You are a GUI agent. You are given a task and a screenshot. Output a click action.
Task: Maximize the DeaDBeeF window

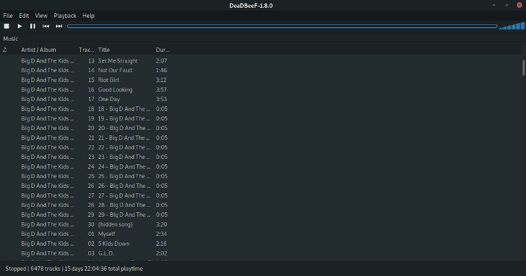click(x=506, y=5)
